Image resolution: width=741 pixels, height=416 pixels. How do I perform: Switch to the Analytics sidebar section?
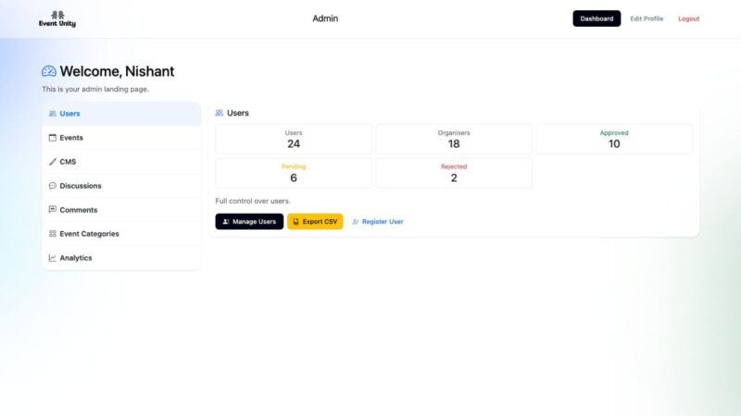click(121, 258)
